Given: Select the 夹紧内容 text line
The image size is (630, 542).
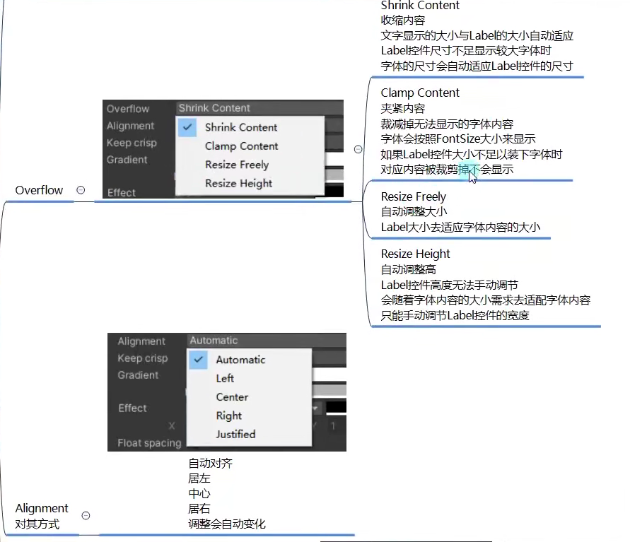Looking at the screenshot, I should pyautogui.click(x=402, y=108).
